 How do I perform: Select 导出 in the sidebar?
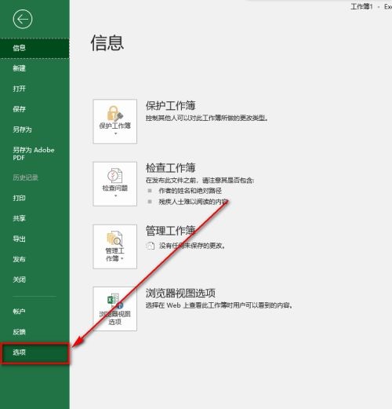tap(34, 239)
